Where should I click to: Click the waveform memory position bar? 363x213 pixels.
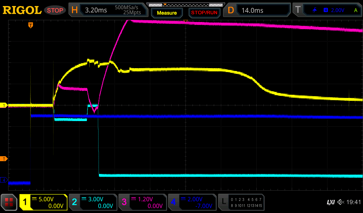(x=185, y=5)
